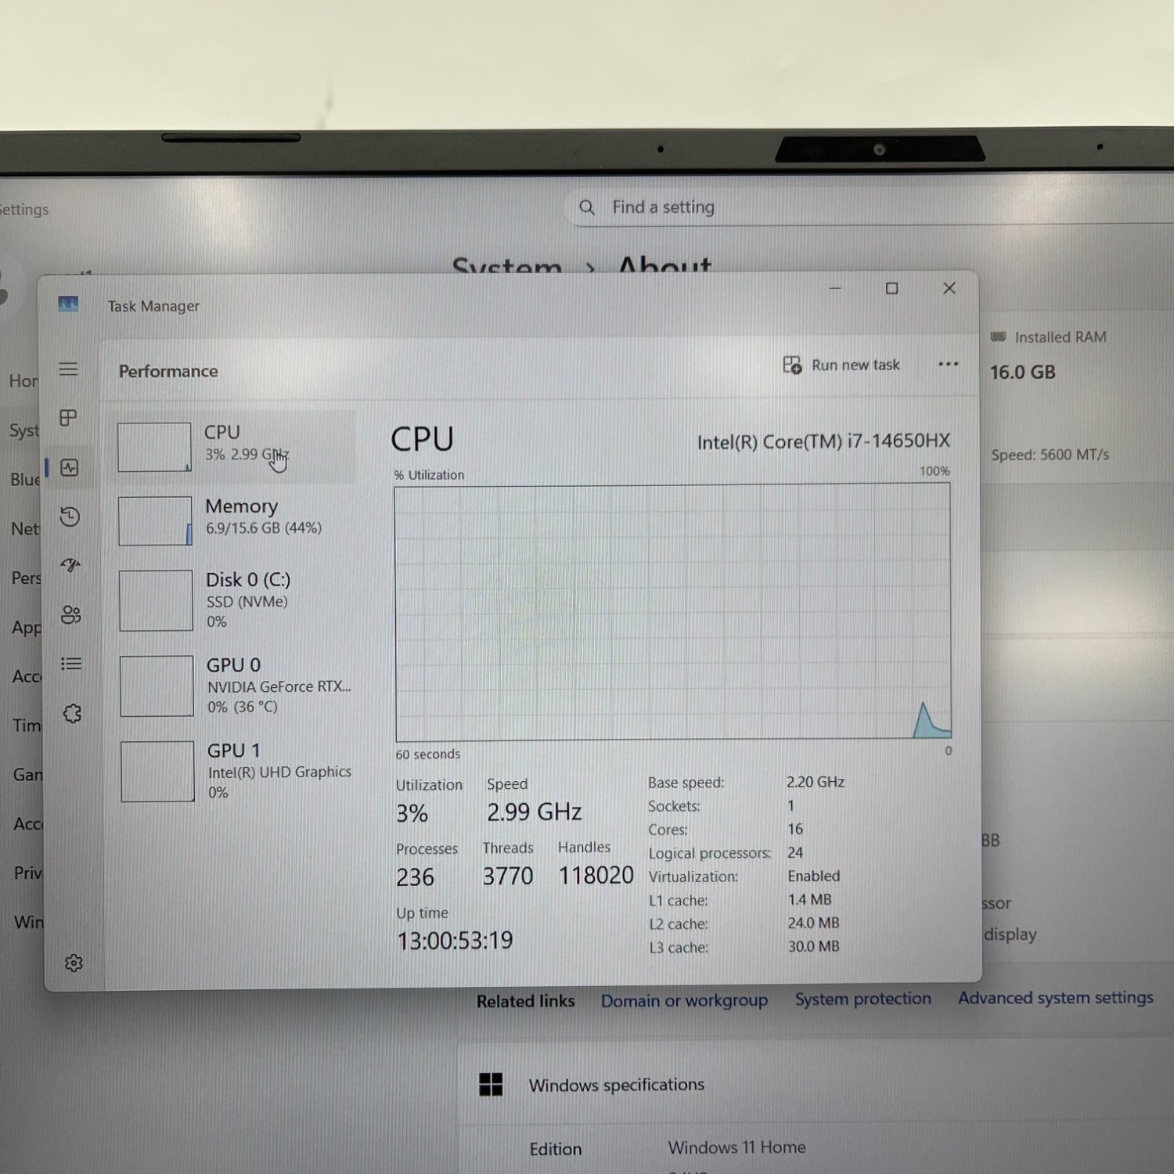1174x1174 pixels.
Task: Click the GPU 1 mini graph thumbnail
Action: tap(157, 771)
